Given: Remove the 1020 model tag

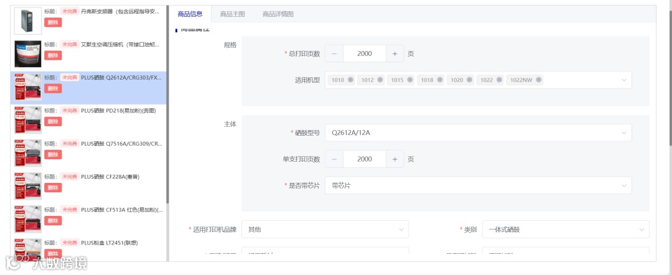Looking at the screenshot, I should [x=470, y=80].
